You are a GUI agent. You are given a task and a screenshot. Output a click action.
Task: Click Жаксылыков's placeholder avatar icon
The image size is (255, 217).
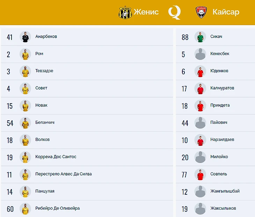[x=200, y=209]
